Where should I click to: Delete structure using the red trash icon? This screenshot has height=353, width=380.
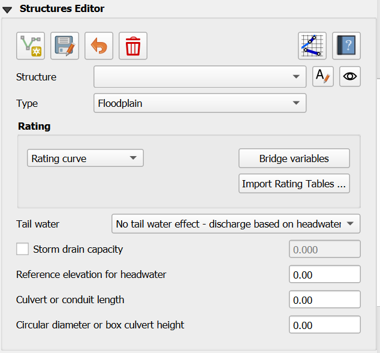[133, 46]
